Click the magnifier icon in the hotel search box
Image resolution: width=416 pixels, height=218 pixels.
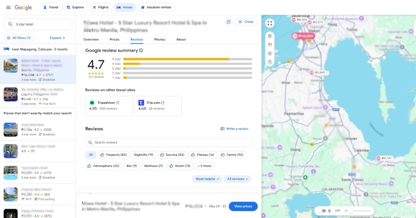pos(10,24)
